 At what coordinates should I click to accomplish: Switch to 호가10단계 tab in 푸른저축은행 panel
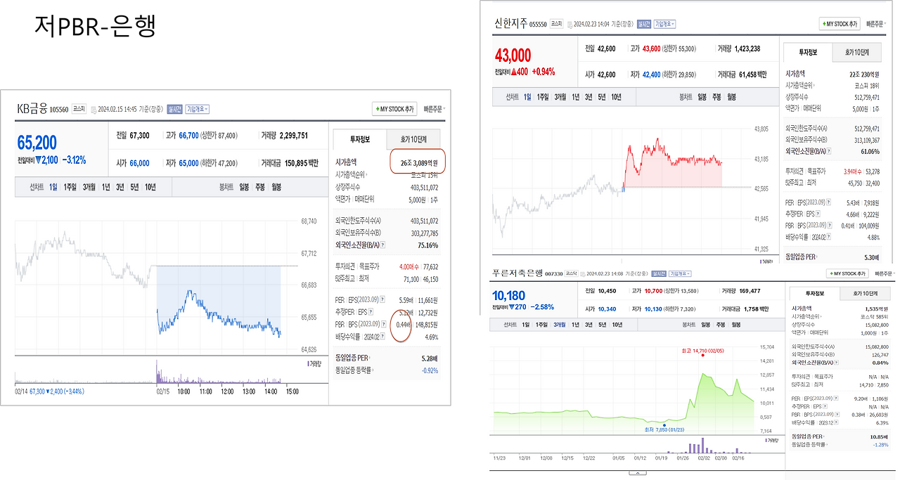click(x=866, y=293)
